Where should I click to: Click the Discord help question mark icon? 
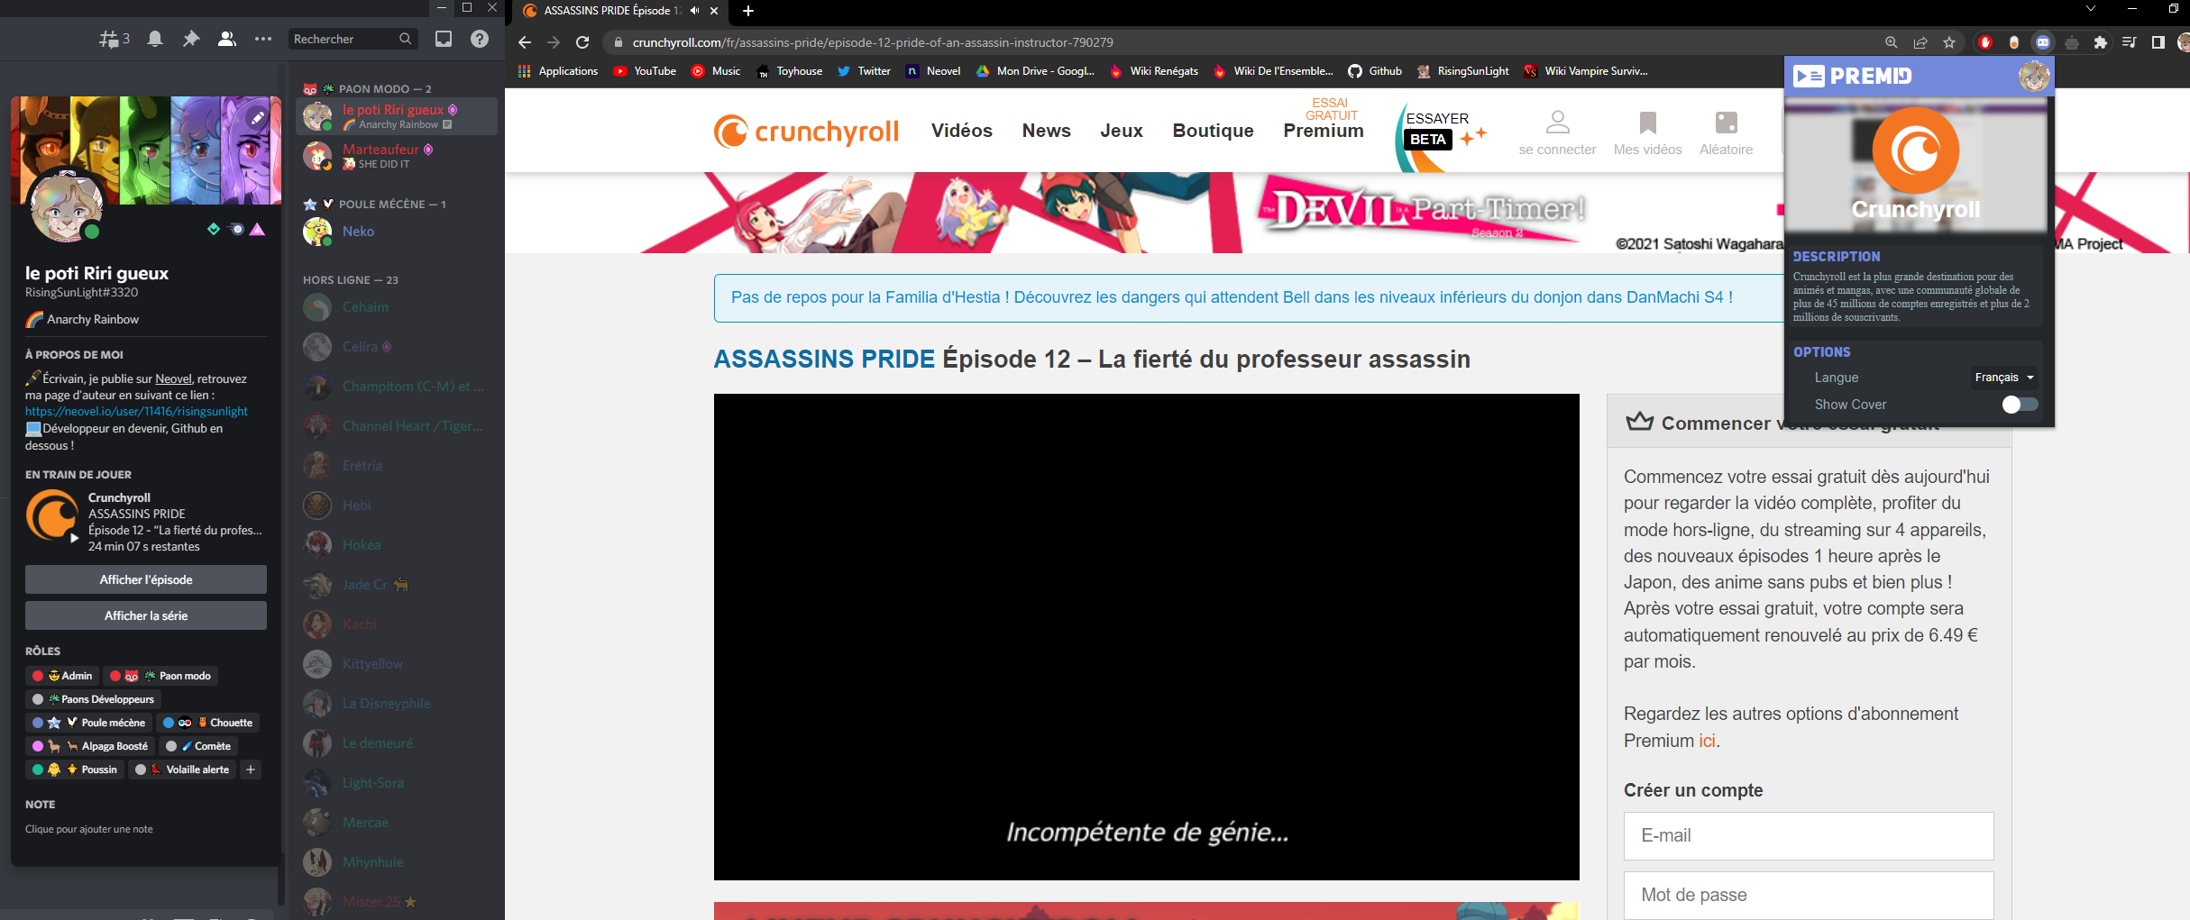tap(478, 38)
